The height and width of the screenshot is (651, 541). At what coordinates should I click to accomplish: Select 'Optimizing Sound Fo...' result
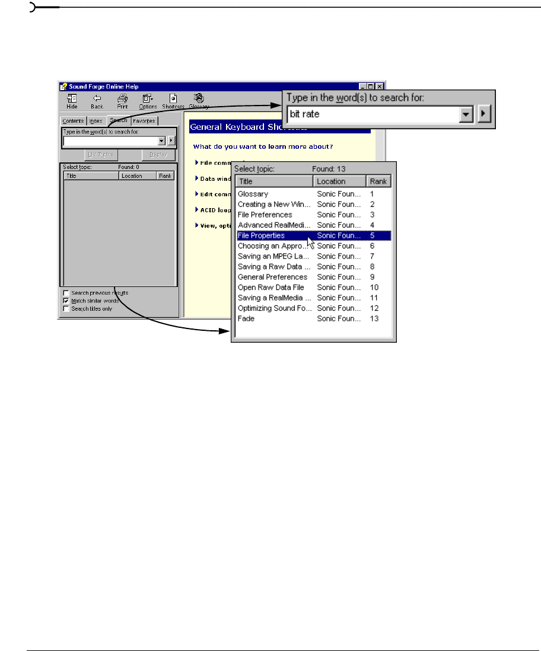[314, 308]
